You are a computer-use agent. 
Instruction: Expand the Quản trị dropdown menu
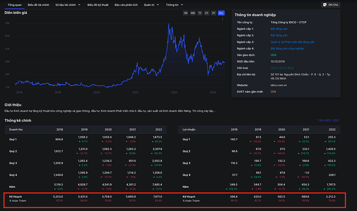(150, 4)
